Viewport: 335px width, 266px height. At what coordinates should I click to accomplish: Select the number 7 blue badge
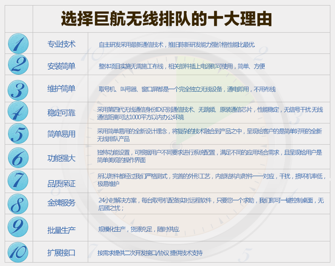pos(18,181)
